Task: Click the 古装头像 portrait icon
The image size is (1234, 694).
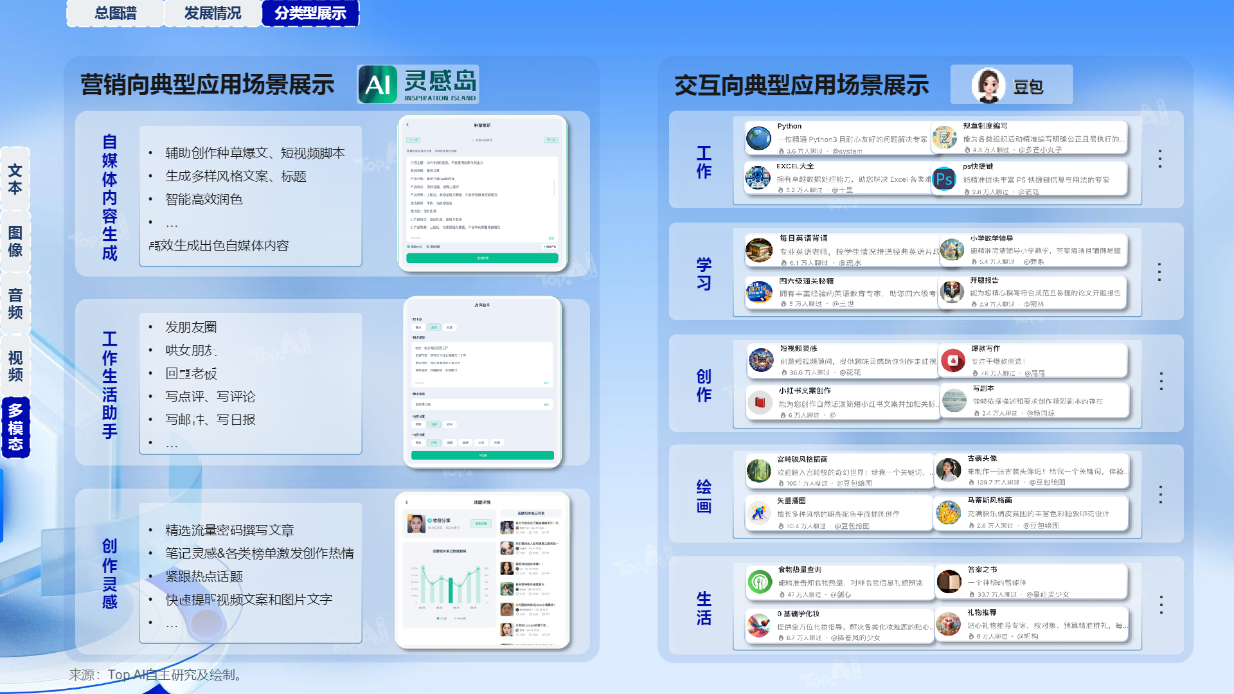Action: point(948,470)
